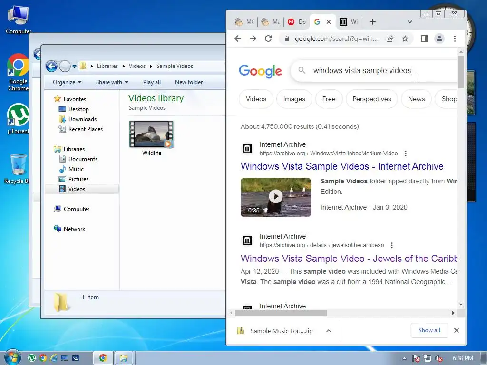Screen dimensions: 487x365
Task: Click Show all downloads button
Action: click(429, 330)
